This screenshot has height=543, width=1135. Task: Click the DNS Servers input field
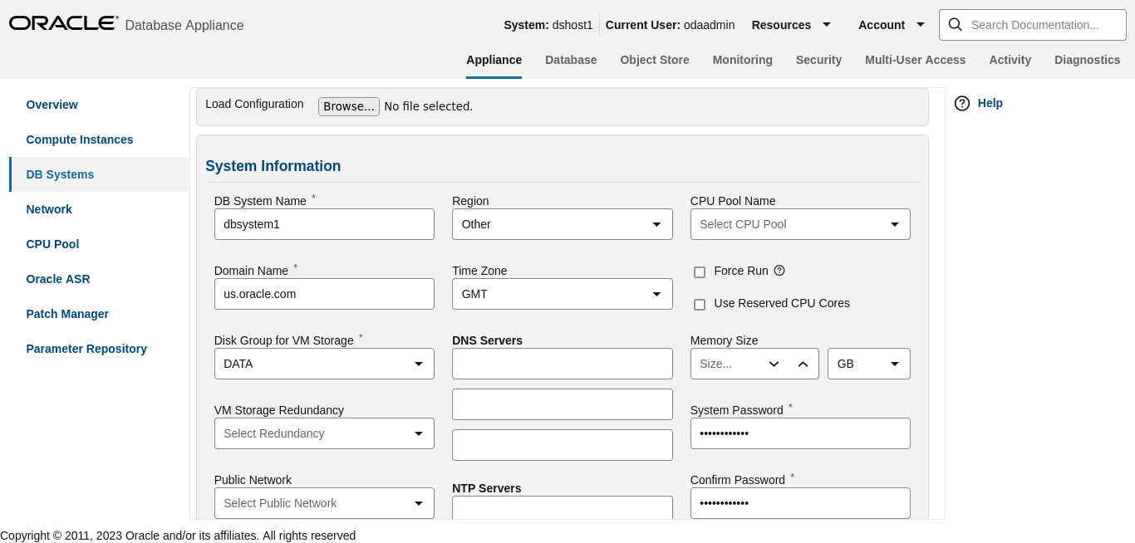coord(562,363)
